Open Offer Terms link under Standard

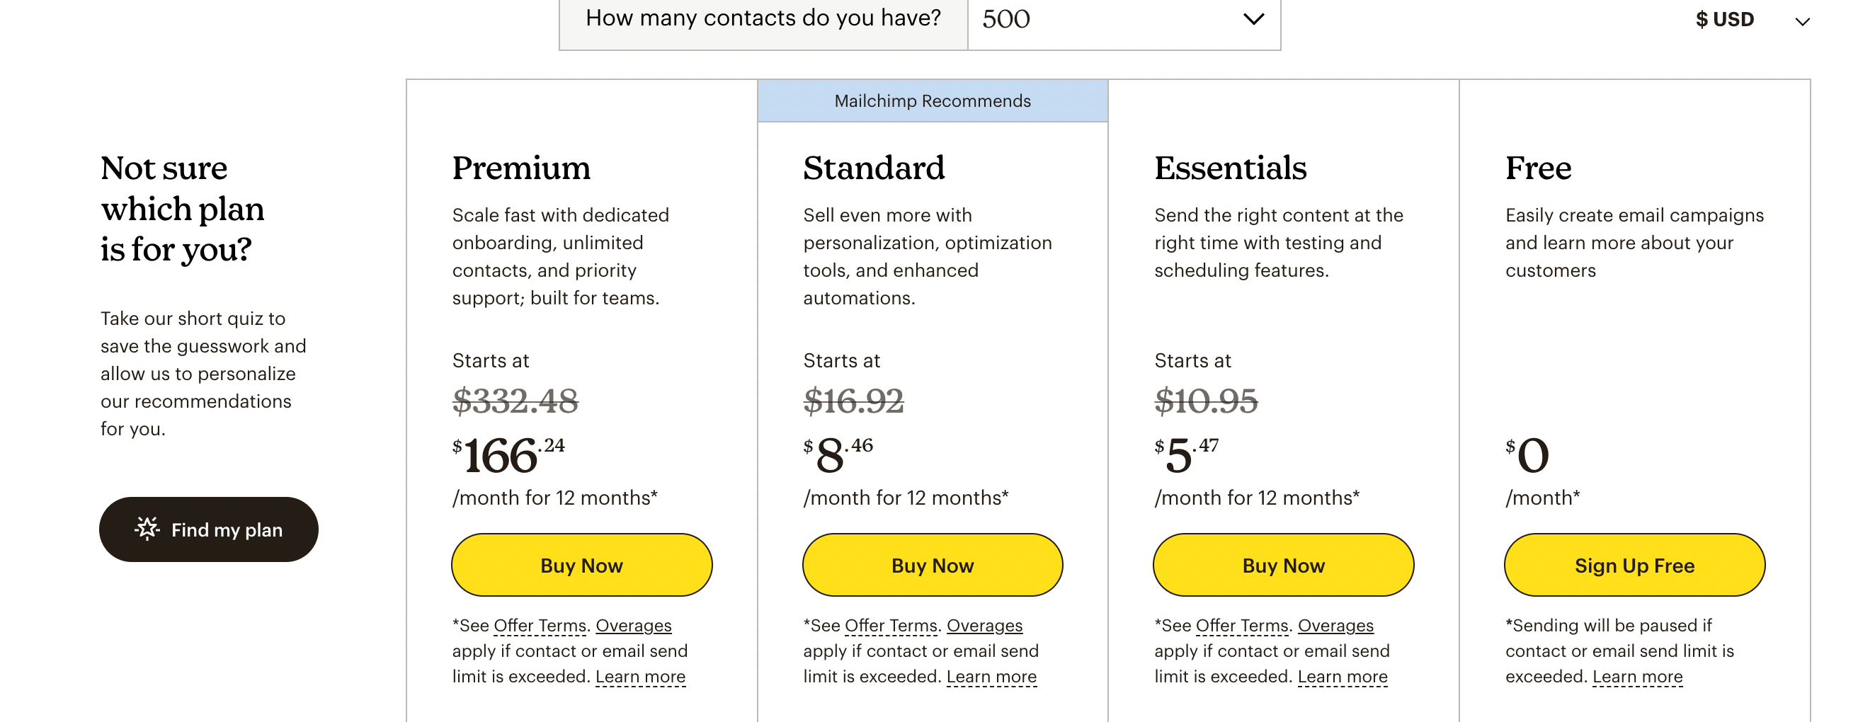(x=890, y=626)
